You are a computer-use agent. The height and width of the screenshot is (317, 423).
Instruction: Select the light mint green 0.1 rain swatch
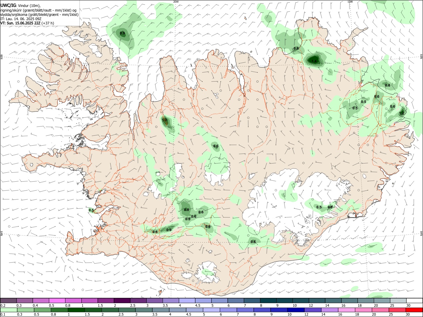9,310
